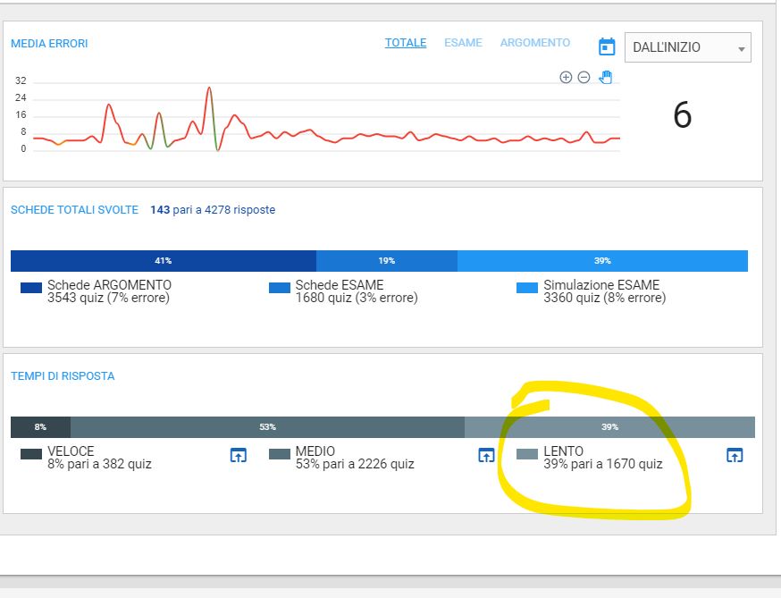Image resolution: width=781 pixels, height=598 pixels.
Task: Select the ARGOMENTO chart tab
Action: (x=534, y=43)
